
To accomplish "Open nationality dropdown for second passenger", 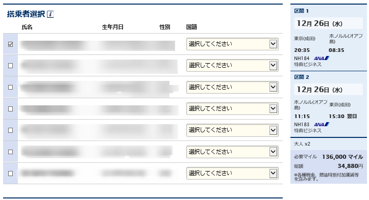I will point(232,66).
